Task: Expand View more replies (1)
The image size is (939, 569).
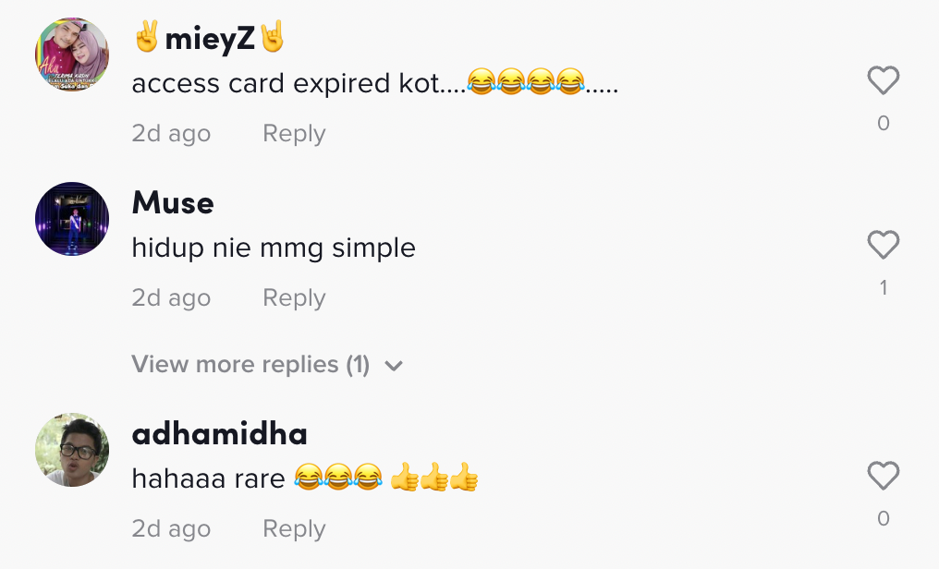Action: point(250,365)
